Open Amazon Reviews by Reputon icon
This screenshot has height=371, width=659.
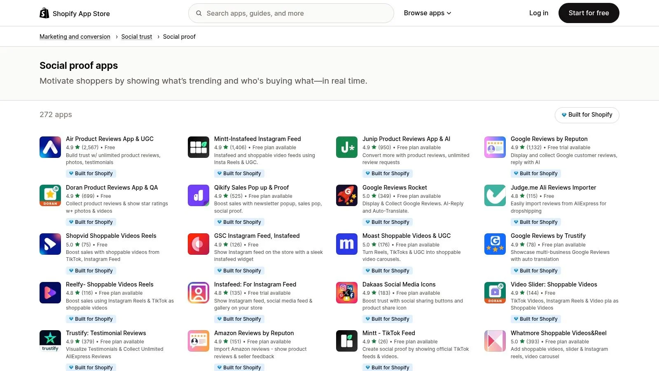coord(199,341)
